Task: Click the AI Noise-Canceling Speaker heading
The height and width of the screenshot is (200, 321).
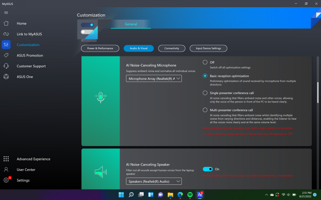Action: click(148, 164)
